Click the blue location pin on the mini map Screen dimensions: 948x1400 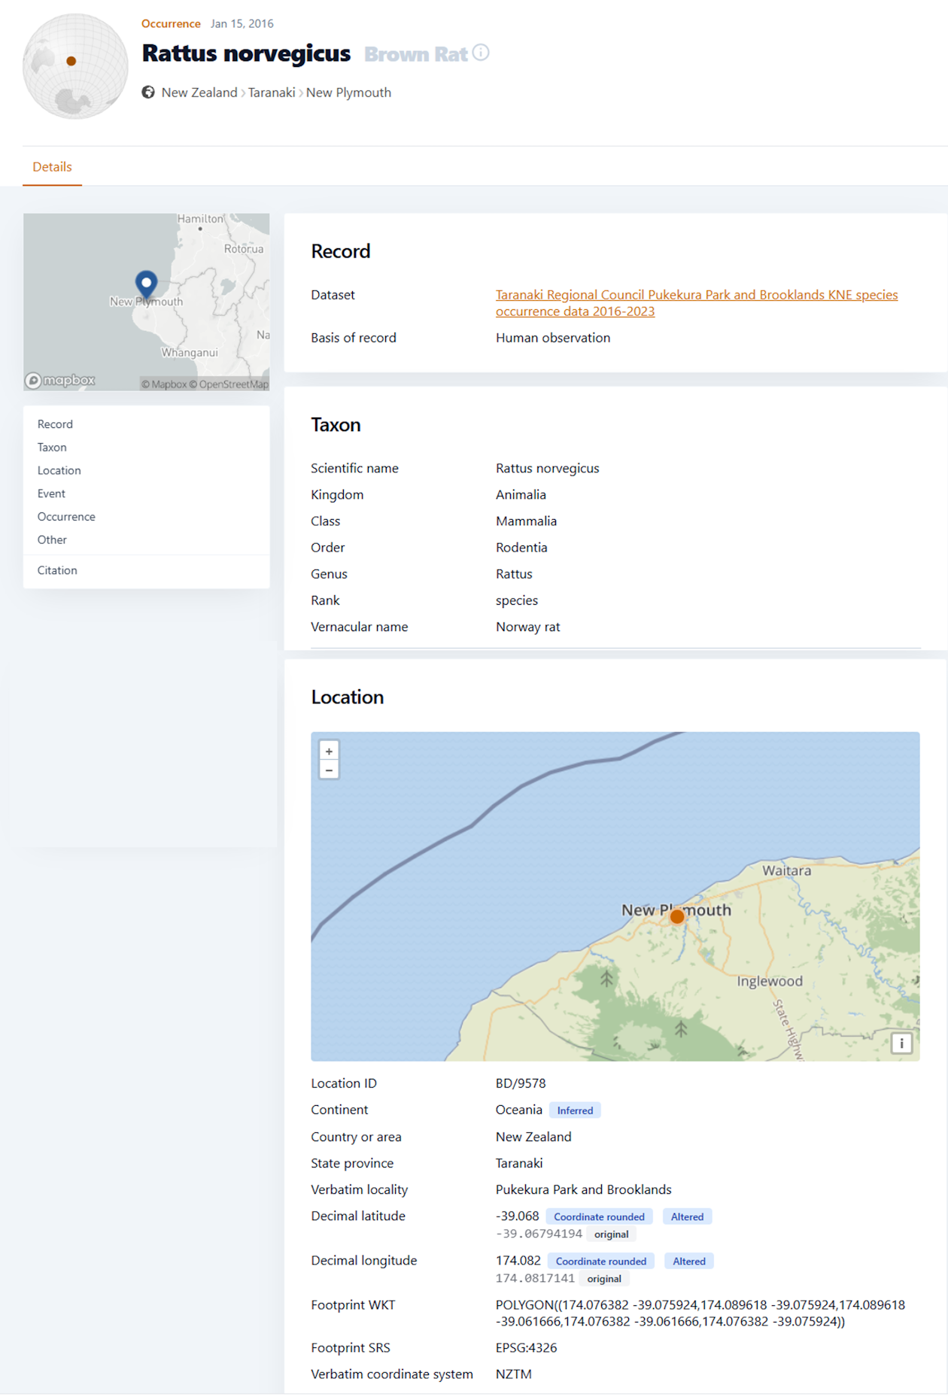(146, 284)
